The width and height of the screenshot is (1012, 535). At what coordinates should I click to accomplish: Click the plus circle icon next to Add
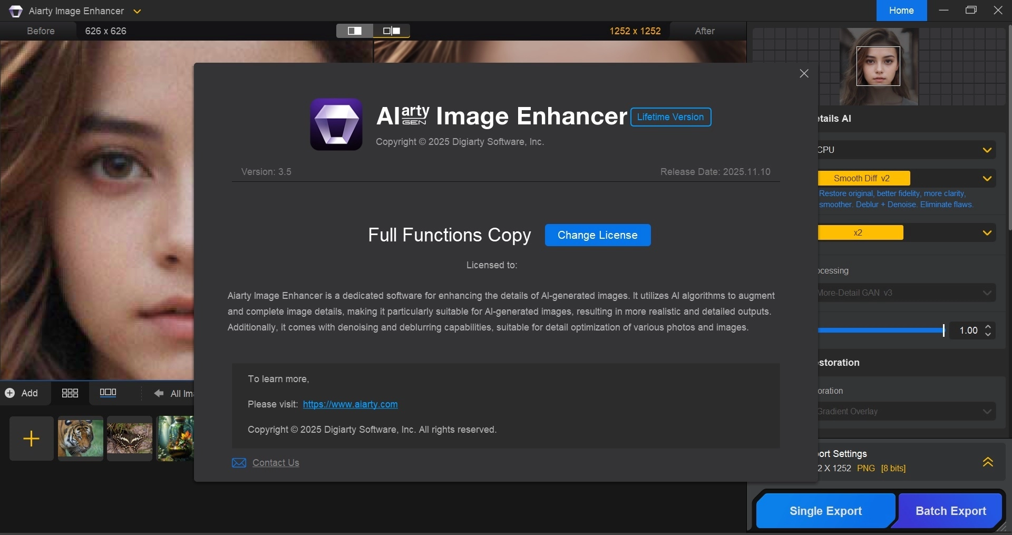coord(9,393)
